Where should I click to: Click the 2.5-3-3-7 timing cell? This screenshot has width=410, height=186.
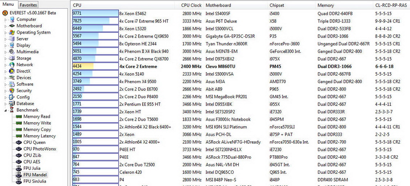pos(384,112)
